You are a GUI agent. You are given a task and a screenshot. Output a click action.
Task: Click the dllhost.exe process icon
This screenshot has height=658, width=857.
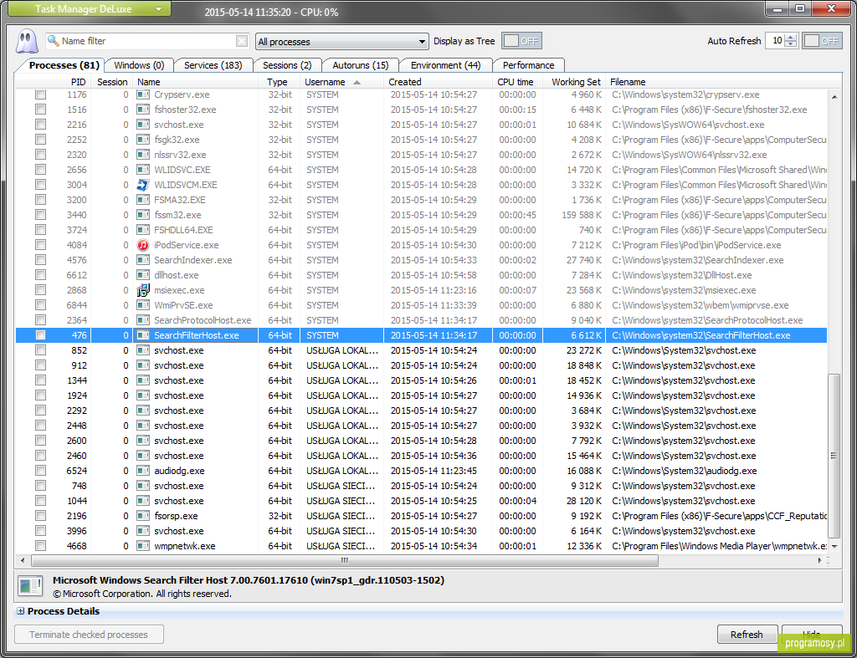(x=143, y=275)
